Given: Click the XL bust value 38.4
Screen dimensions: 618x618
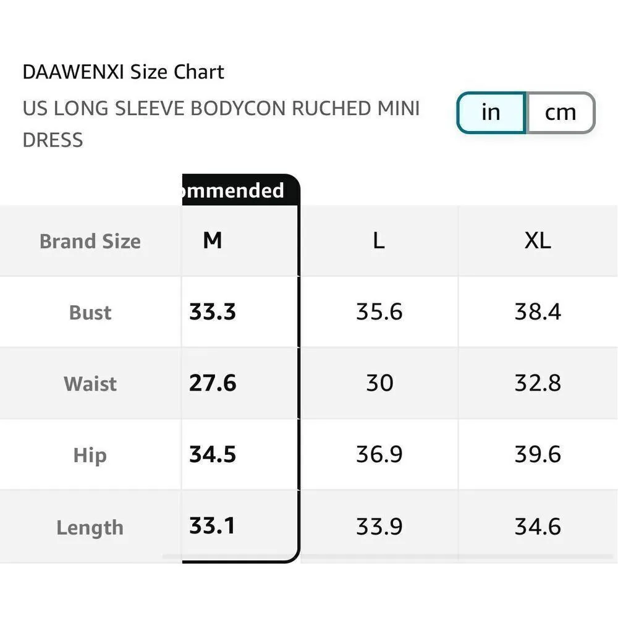Looking at the screenshot, I should 538,312.
